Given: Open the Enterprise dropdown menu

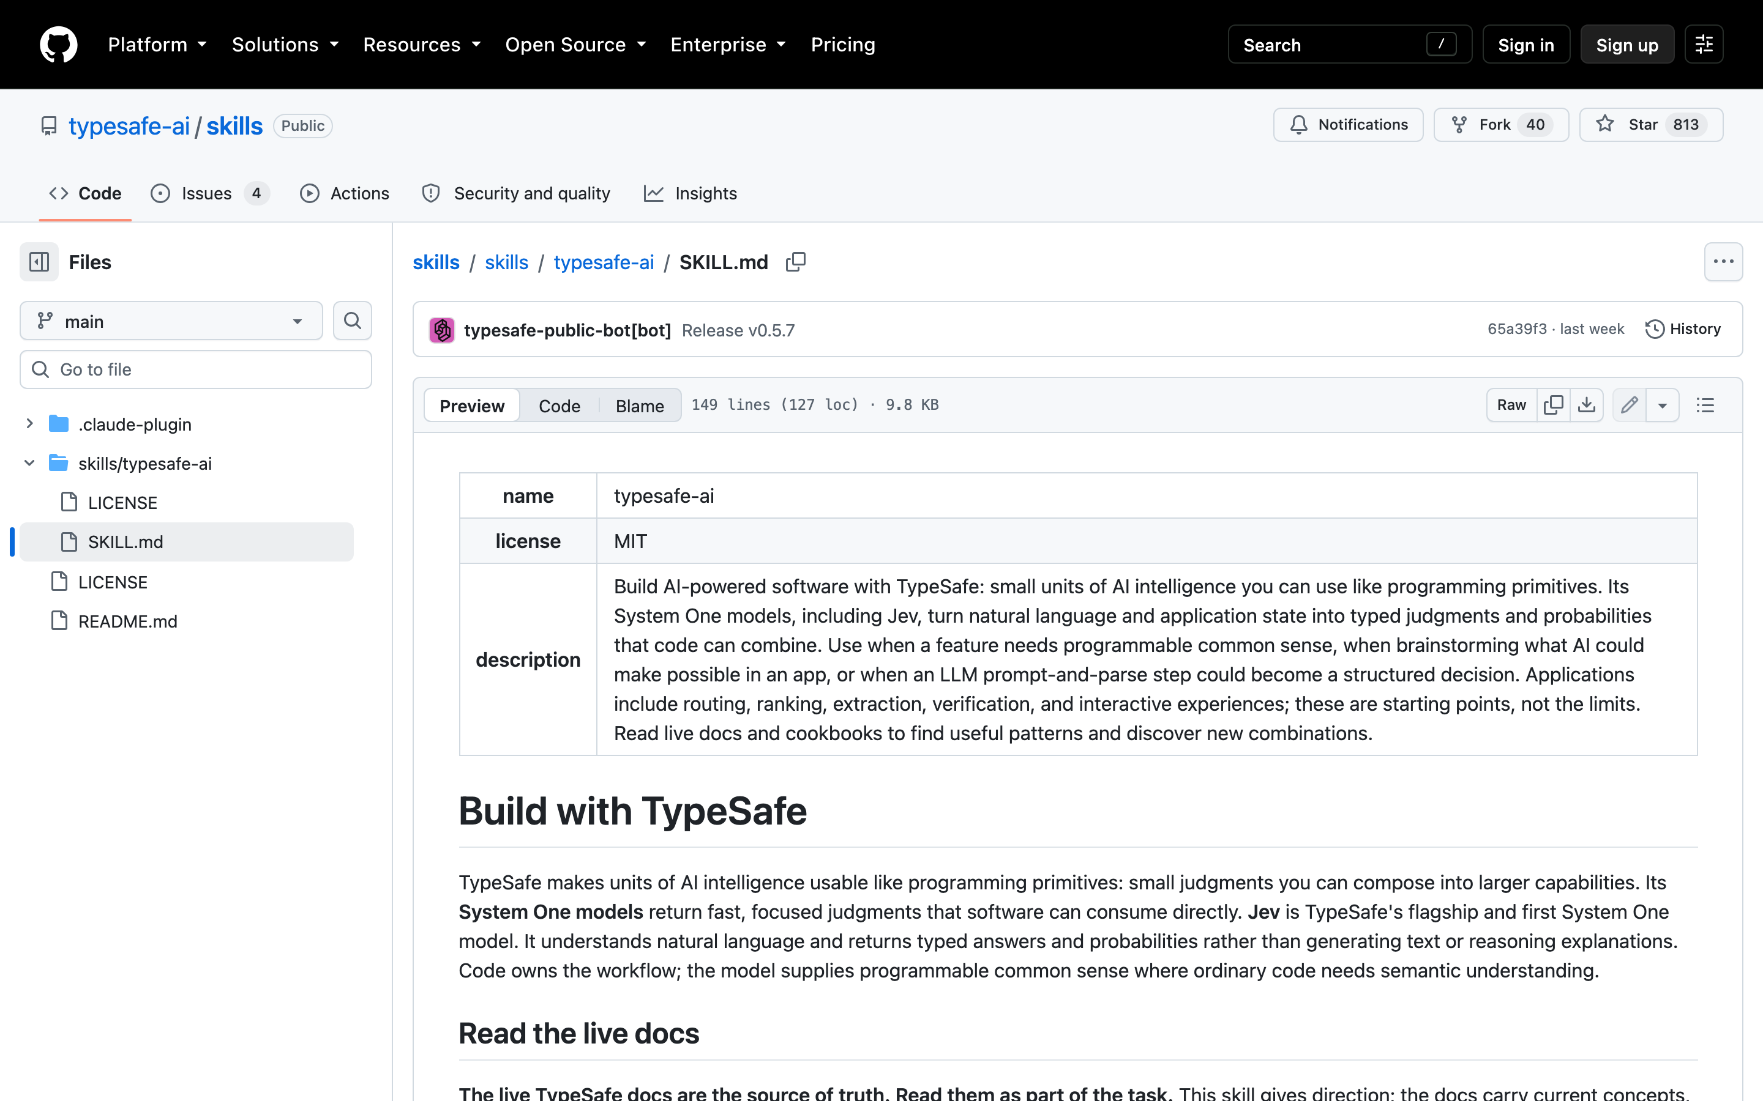Looking at the screenshot, I should [x=728, y=45].
